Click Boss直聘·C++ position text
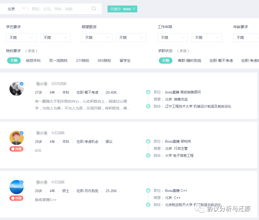Screen dimensions: 259x220 tap(176, 191)
